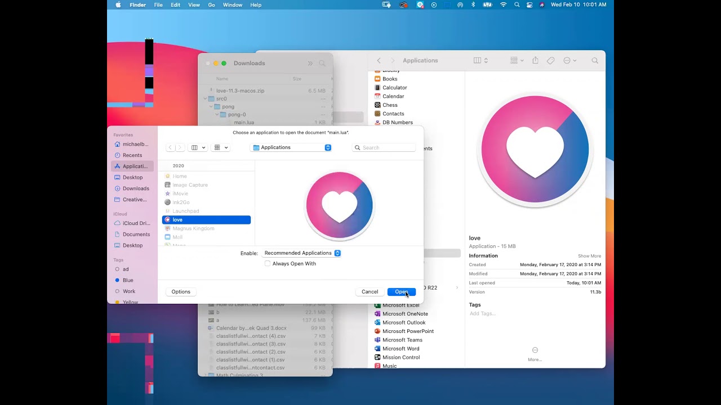Open the Enable Recommended Applications dropdown
The width and height of the screenshot is (721, 405).
click(302, 253)
